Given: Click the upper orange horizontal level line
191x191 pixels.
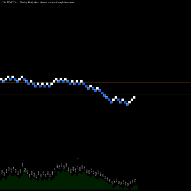Looking at the screenshot, I should 95,83.
